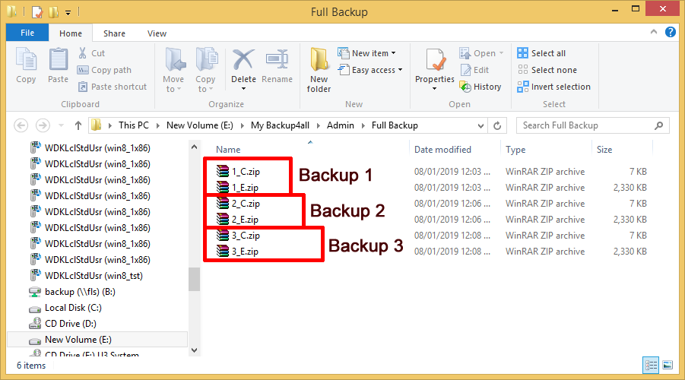This screenshot has width=685, height=380.
Task: Open the File menu
Action: click(x=27, y=33)
